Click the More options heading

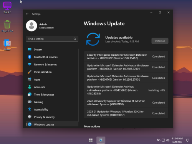92,126
